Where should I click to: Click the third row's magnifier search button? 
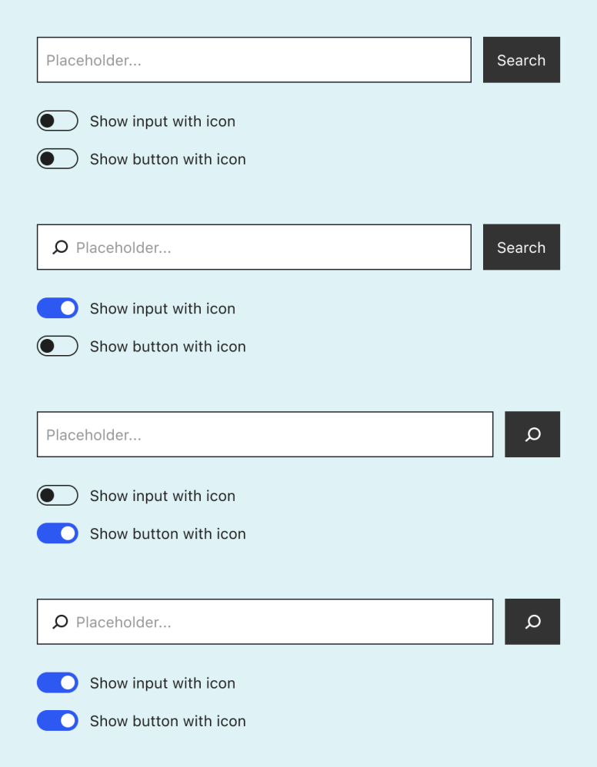[x=532, y=434]
